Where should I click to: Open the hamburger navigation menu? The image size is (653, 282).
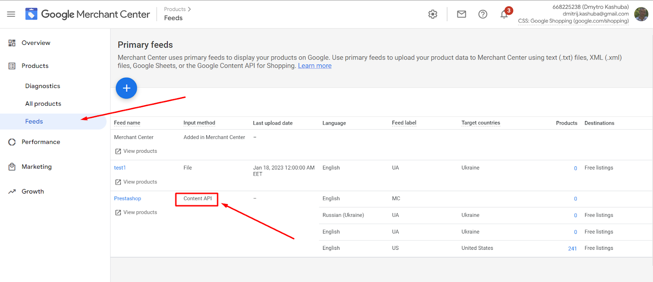(x=11, y=14)
